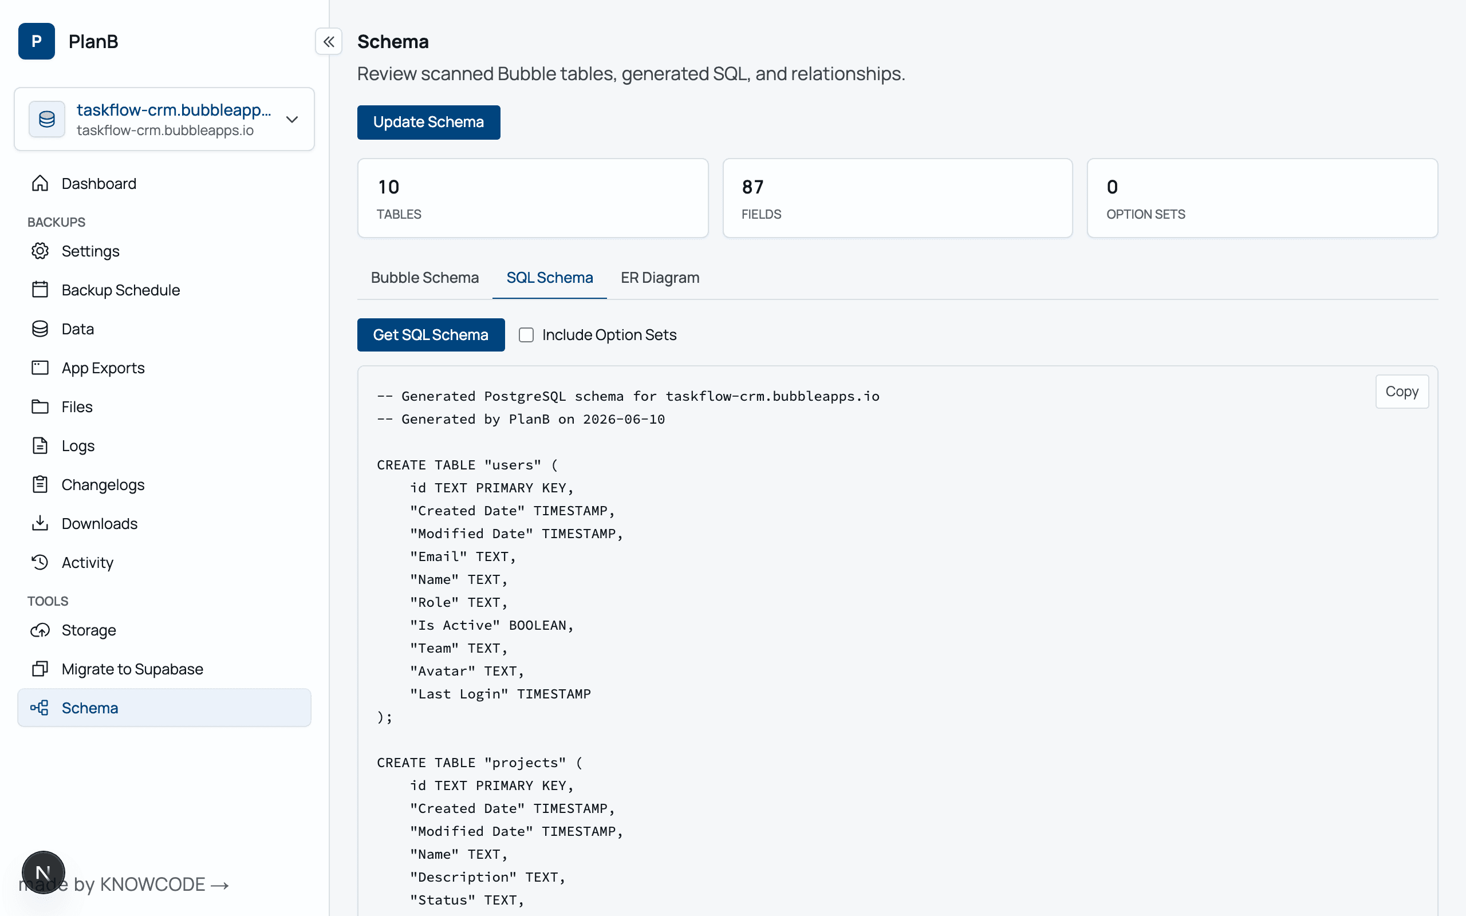Click the round N avatar badge
This screenshot has height=916, width=1466.
coord(43,872)
